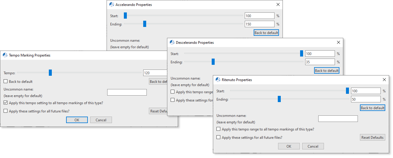Tick the Back to default checkbox in Tempo Marking

pos(6,81)
